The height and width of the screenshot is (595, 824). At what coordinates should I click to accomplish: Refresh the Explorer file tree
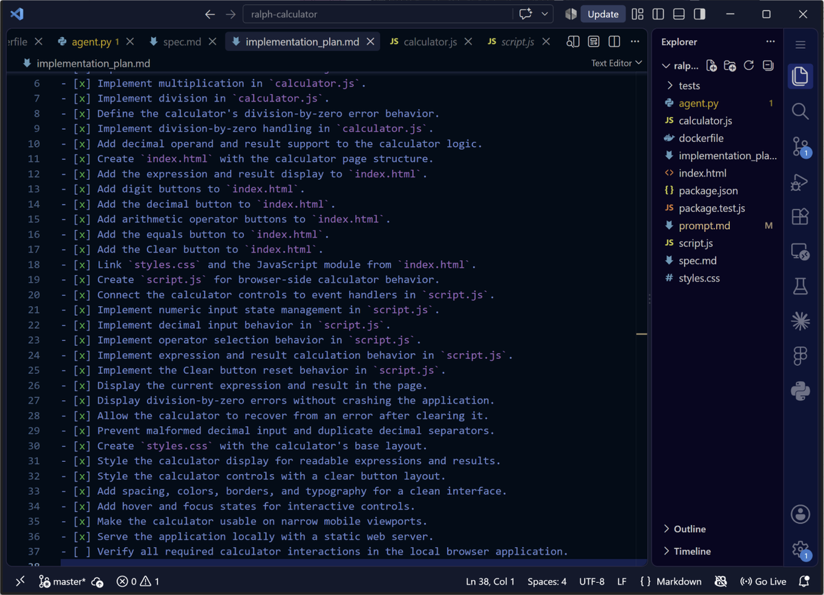[749, 66]
